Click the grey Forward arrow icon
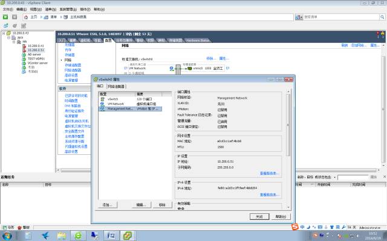 coord(15,17)
